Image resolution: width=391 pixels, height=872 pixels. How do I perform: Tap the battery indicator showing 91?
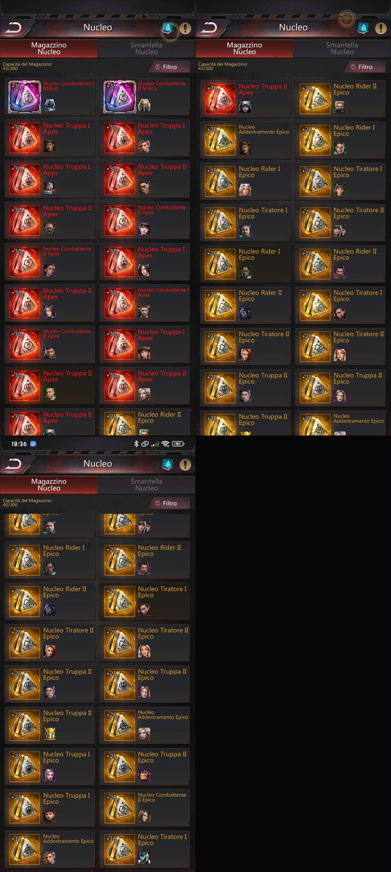coord(178,443)
